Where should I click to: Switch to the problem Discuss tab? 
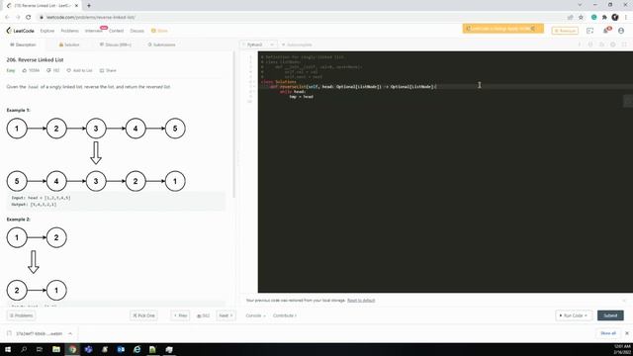[116, 44]
